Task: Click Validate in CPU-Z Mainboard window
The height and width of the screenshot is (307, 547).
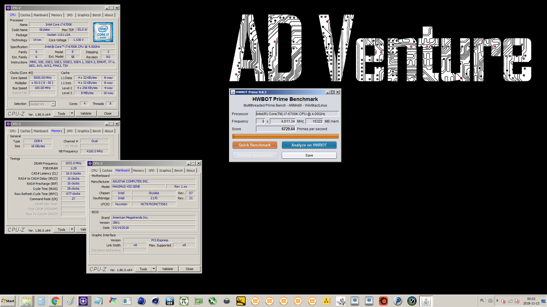Action: (x=168, y=269)
